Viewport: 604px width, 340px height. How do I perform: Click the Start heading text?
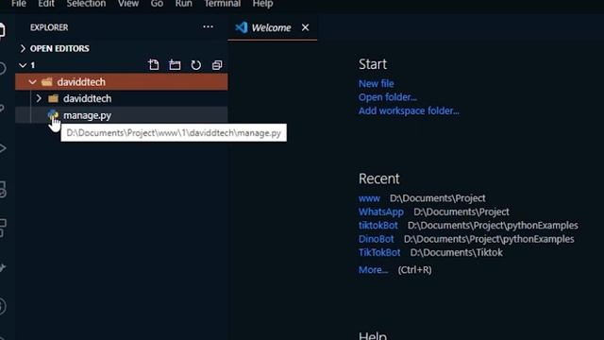373,64
